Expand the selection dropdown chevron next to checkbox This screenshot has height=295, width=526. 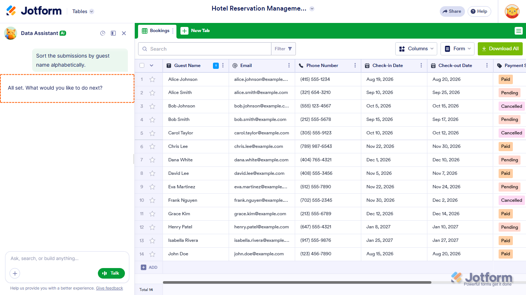(x=152, y=66)
